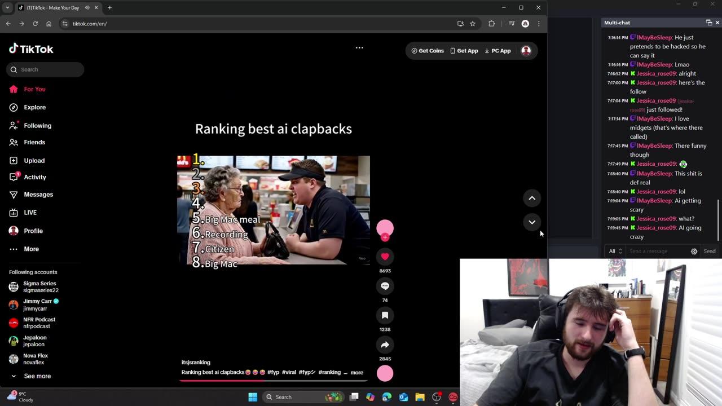Open the Windows Start menu
Image resolution: width=722 pixels, height=406 pixels.
coord(253,397)
